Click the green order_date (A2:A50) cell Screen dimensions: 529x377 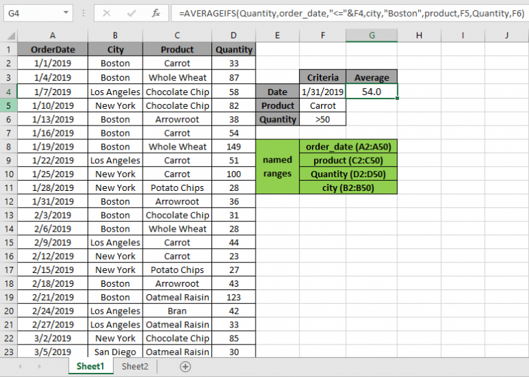tap(348, 147)
